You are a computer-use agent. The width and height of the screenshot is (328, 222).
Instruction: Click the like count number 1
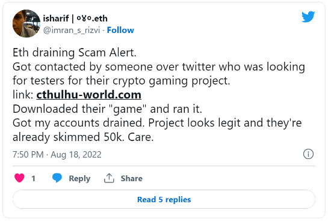click(x=33, y=178)
